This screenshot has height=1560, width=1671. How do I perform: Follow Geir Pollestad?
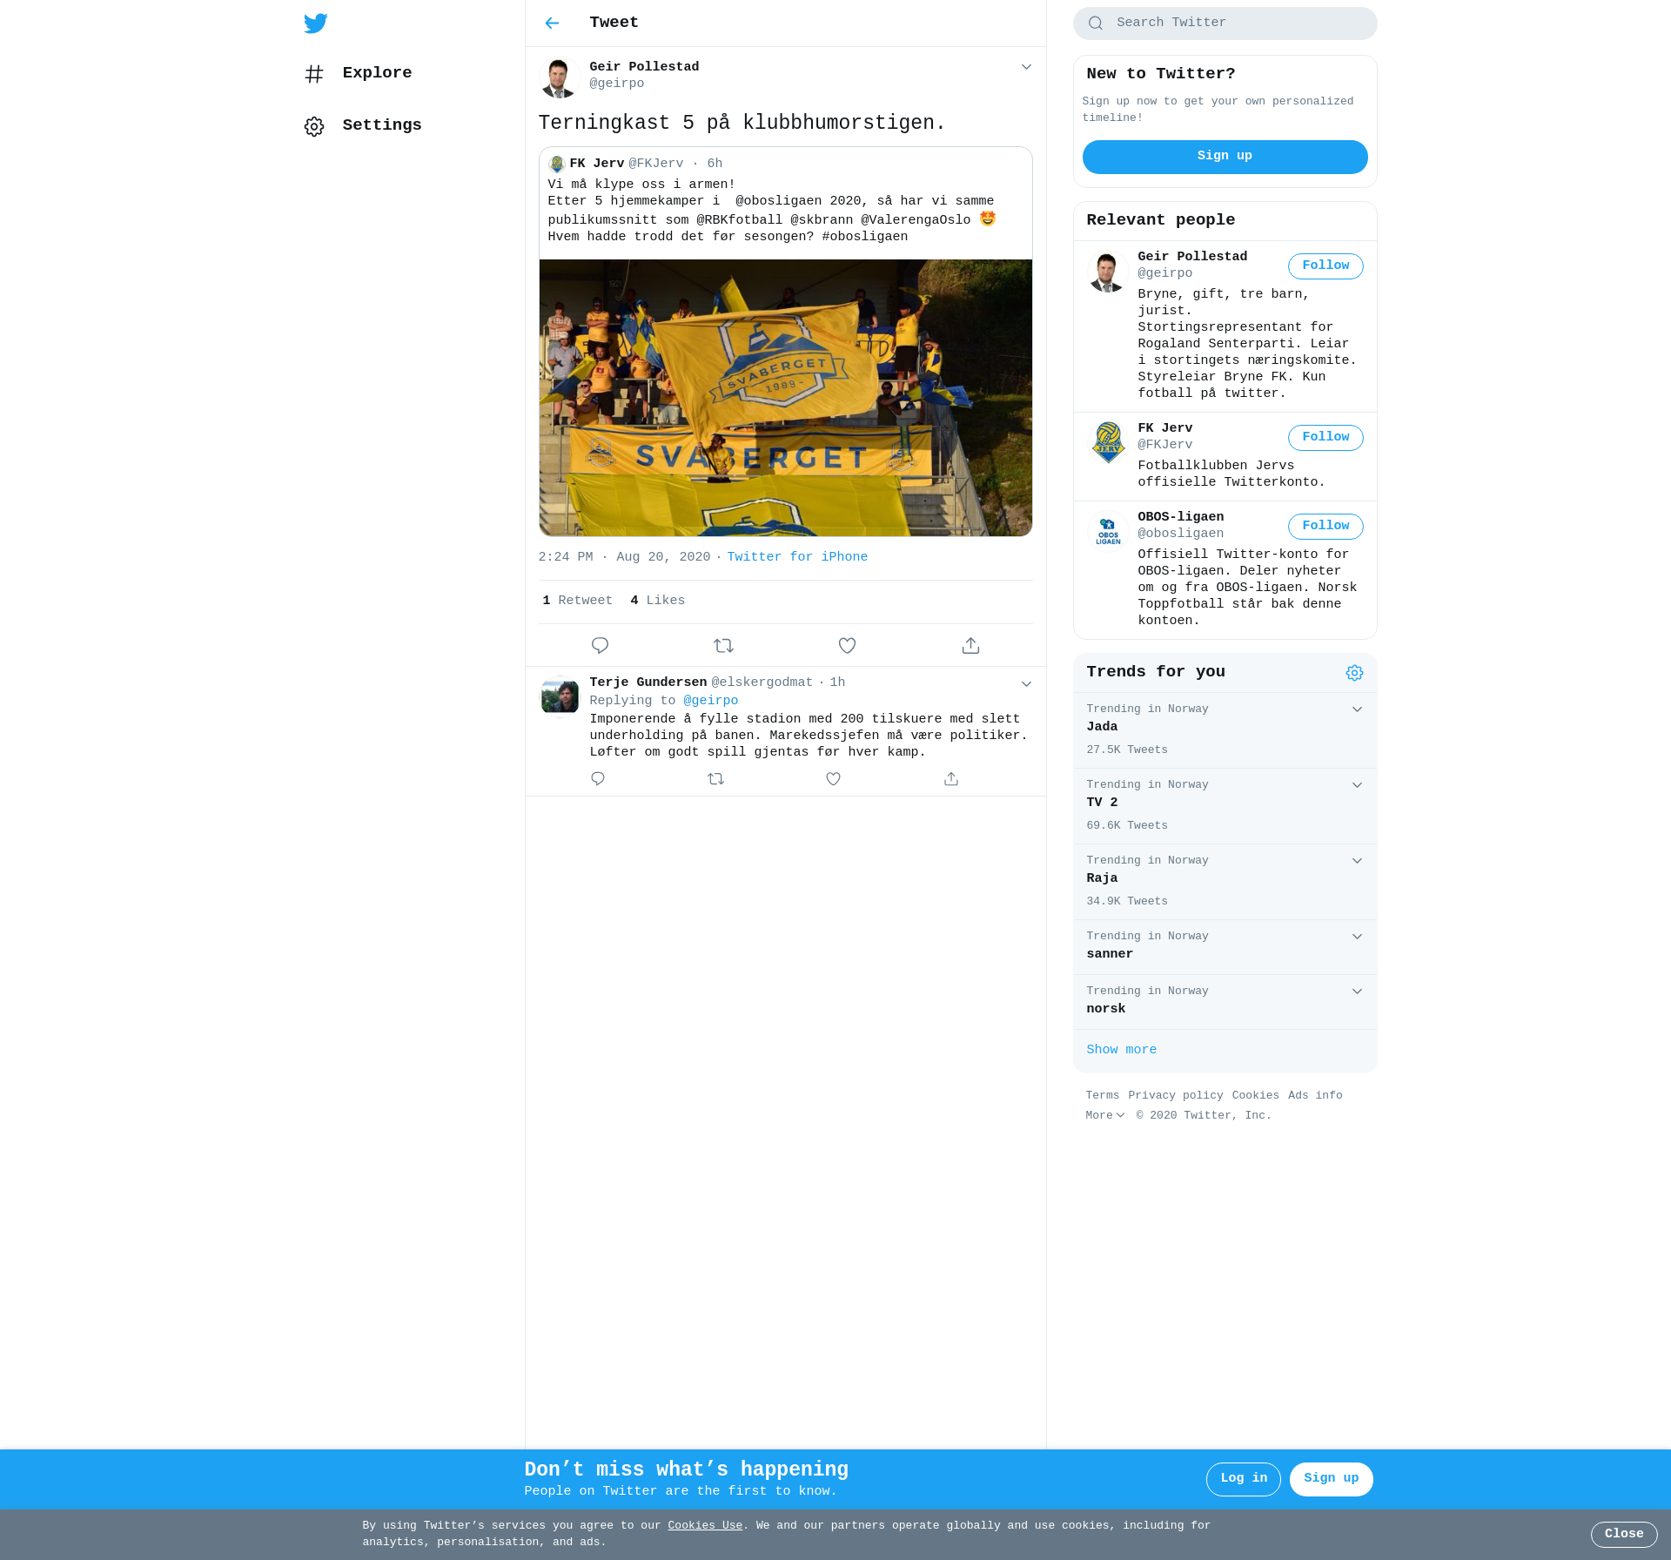1325,266
